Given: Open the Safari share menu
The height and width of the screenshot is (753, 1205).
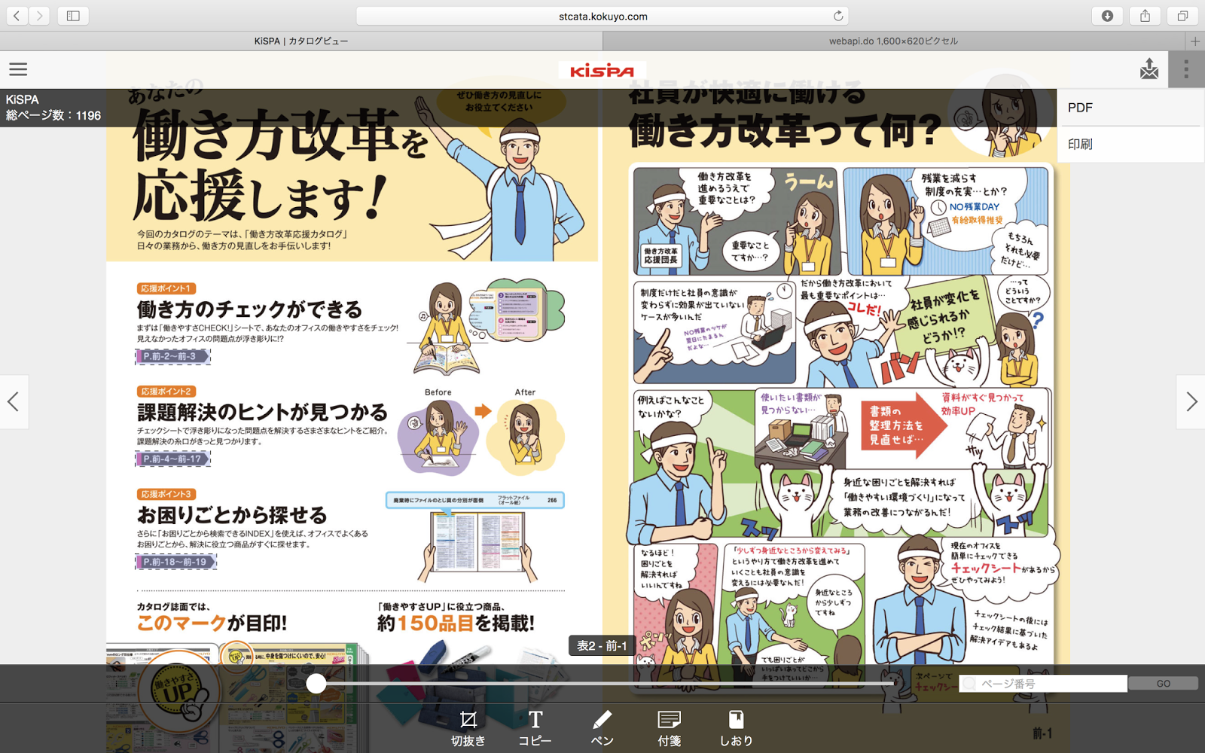Looking at the screenshot, I should coord(1145,16).
